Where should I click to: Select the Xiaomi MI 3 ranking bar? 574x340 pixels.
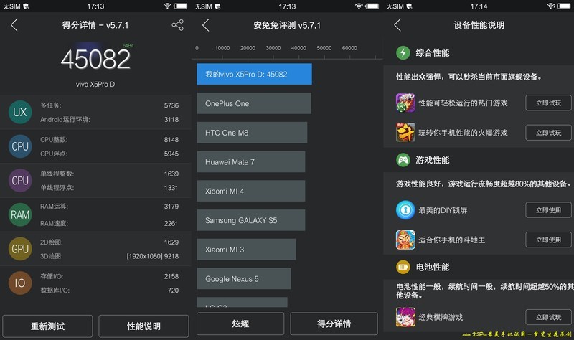point(246,250)
